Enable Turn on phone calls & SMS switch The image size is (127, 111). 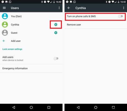(120, 16)
